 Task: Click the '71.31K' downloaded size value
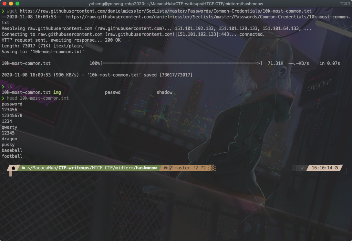[275, 64]
